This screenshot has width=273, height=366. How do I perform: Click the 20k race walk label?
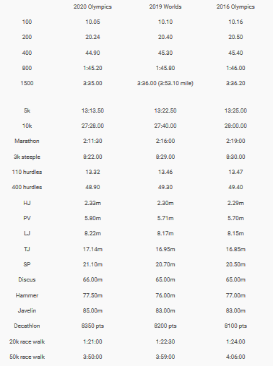pyautogui.click(x=27, y=341)
